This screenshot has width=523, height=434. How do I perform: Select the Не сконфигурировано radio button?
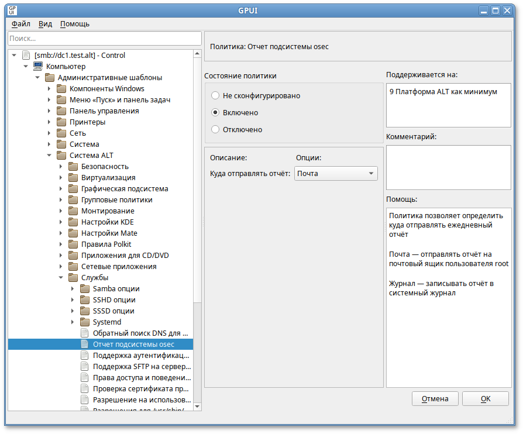[x=215, y=95]
